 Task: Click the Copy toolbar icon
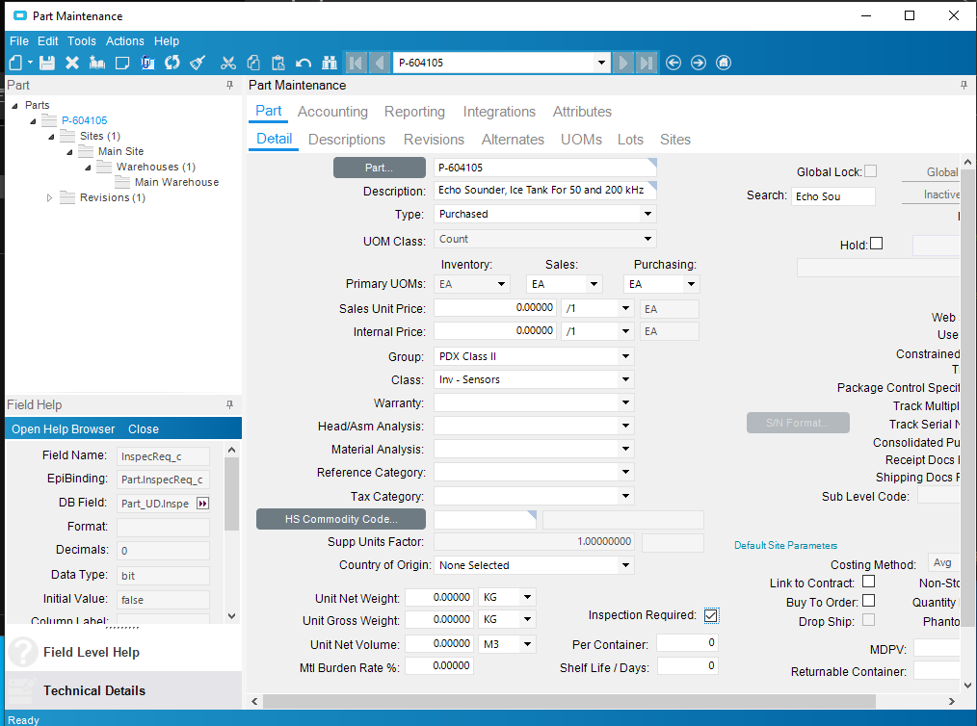(x=253, y=63)
